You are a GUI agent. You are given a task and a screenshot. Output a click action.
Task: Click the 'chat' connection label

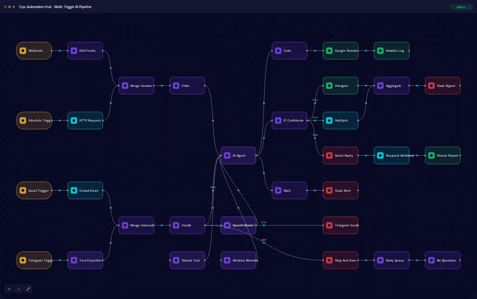(264, 222)
